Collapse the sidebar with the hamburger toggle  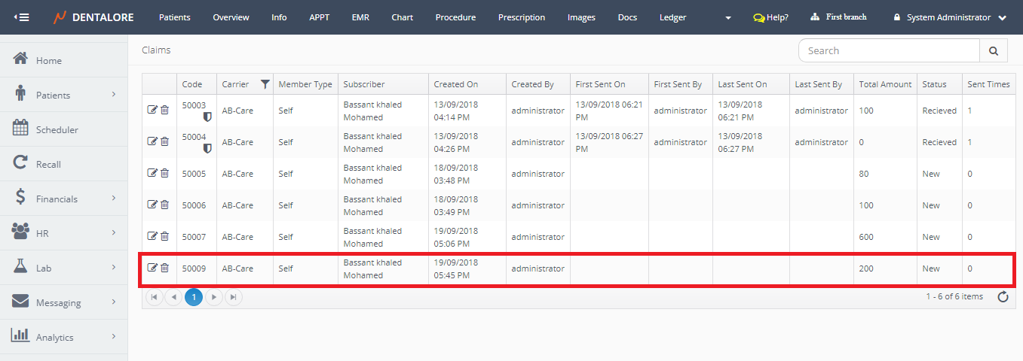tap(22, 17)
